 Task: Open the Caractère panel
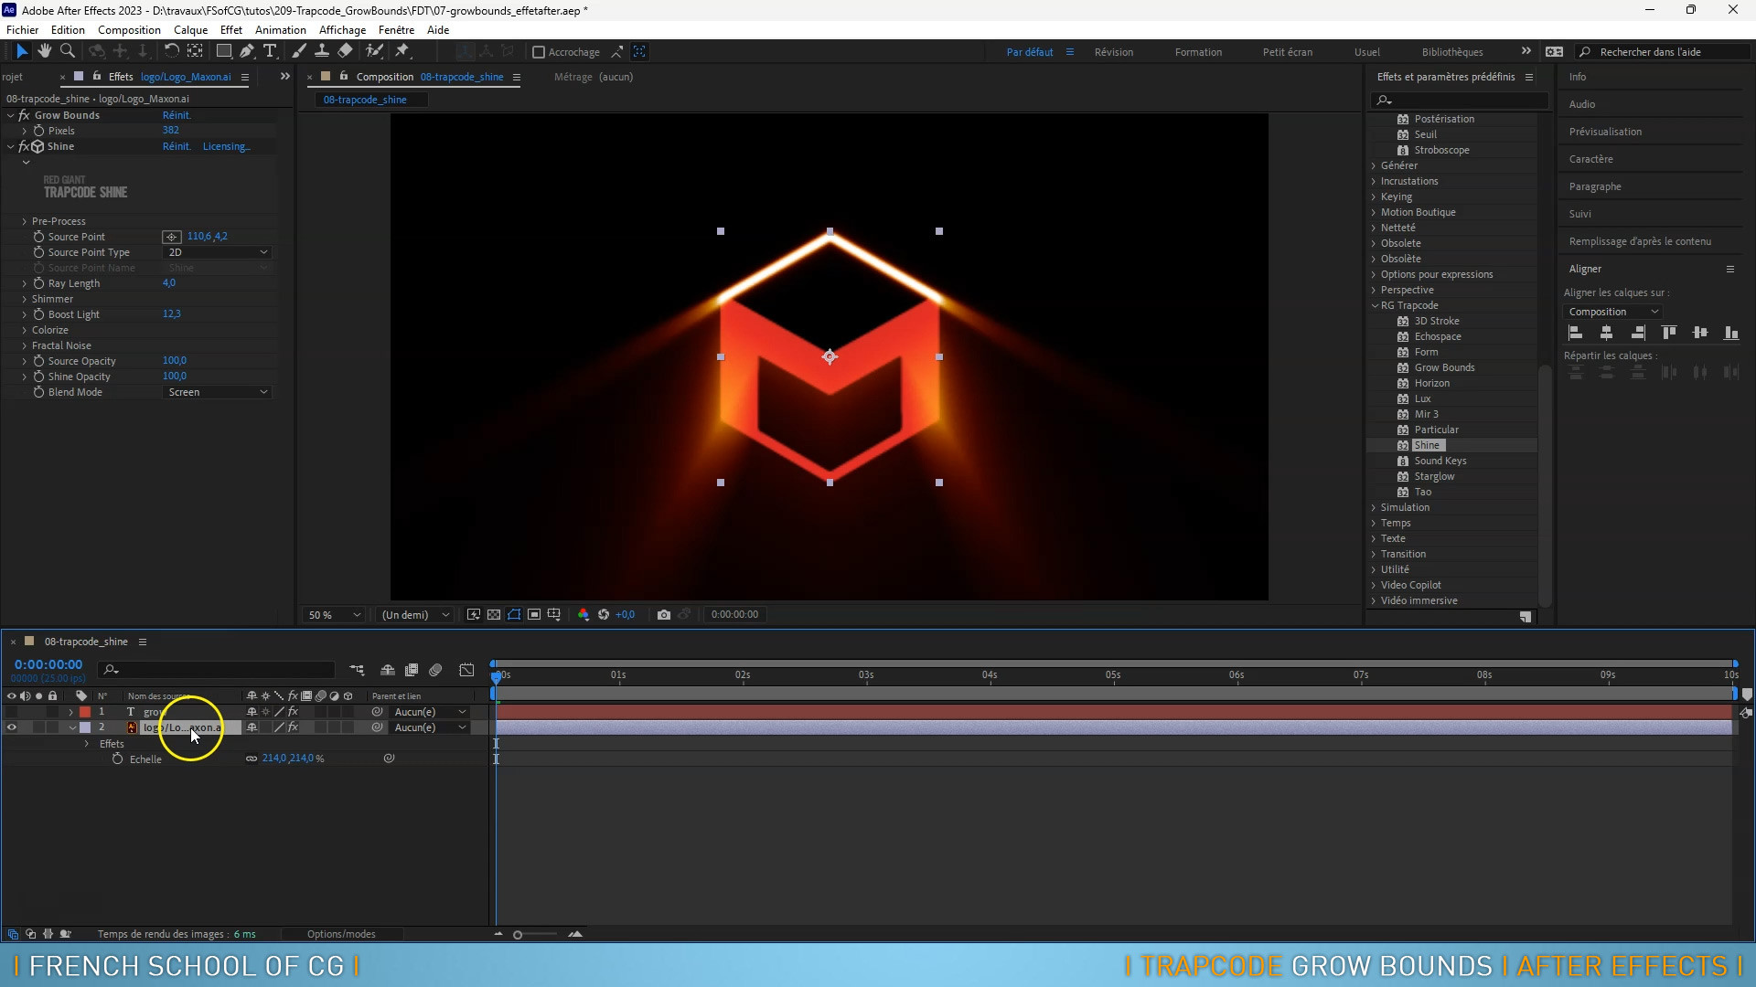coord(1591,159)
